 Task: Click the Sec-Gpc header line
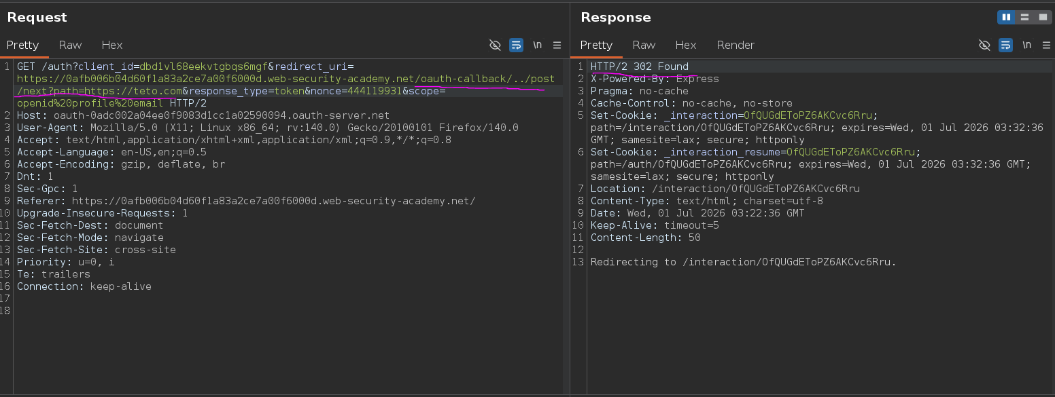pyautogui.click(x=47, y=189)
